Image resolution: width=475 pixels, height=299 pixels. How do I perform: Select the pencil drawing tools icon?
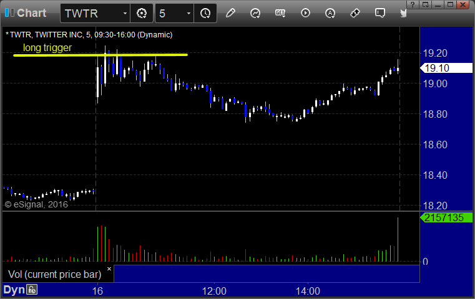[230, 13]
